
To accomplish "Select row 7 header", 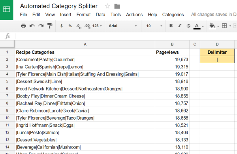I will pyautogui.click(x=7, y=96).
